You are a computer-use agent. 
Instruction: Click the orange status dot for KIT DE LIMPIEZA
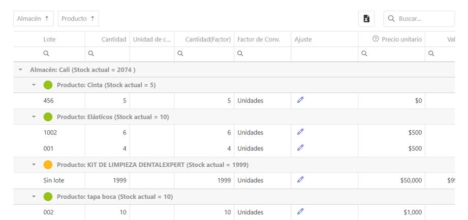coord(48,165)
